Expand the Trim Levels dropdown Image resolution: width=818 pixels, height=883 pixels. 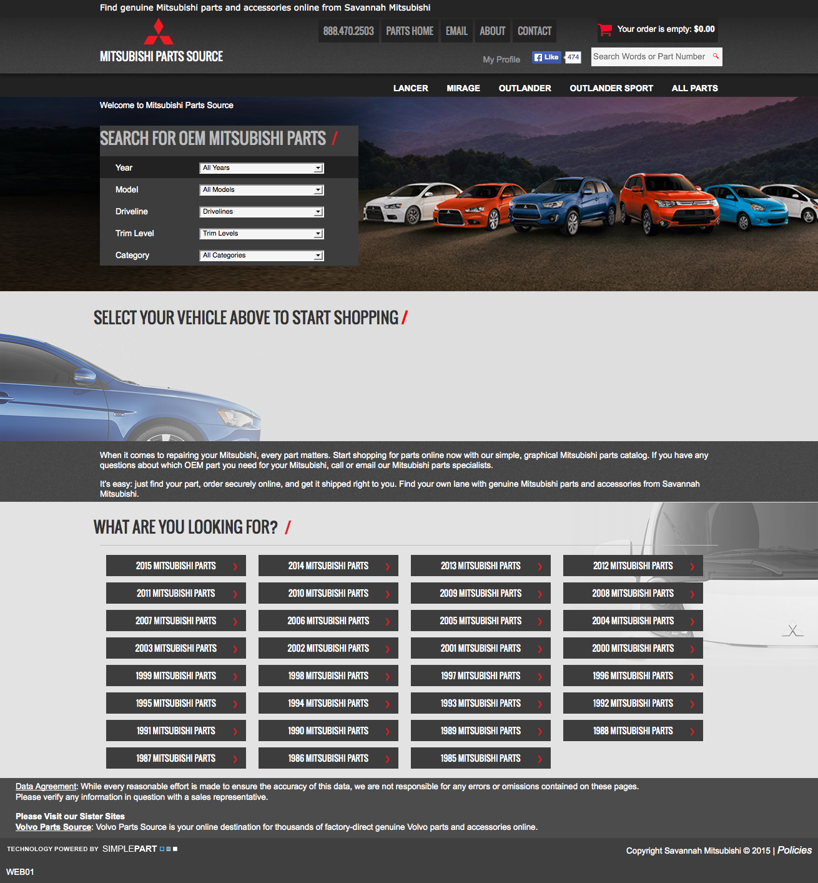(x=261, y=234)
